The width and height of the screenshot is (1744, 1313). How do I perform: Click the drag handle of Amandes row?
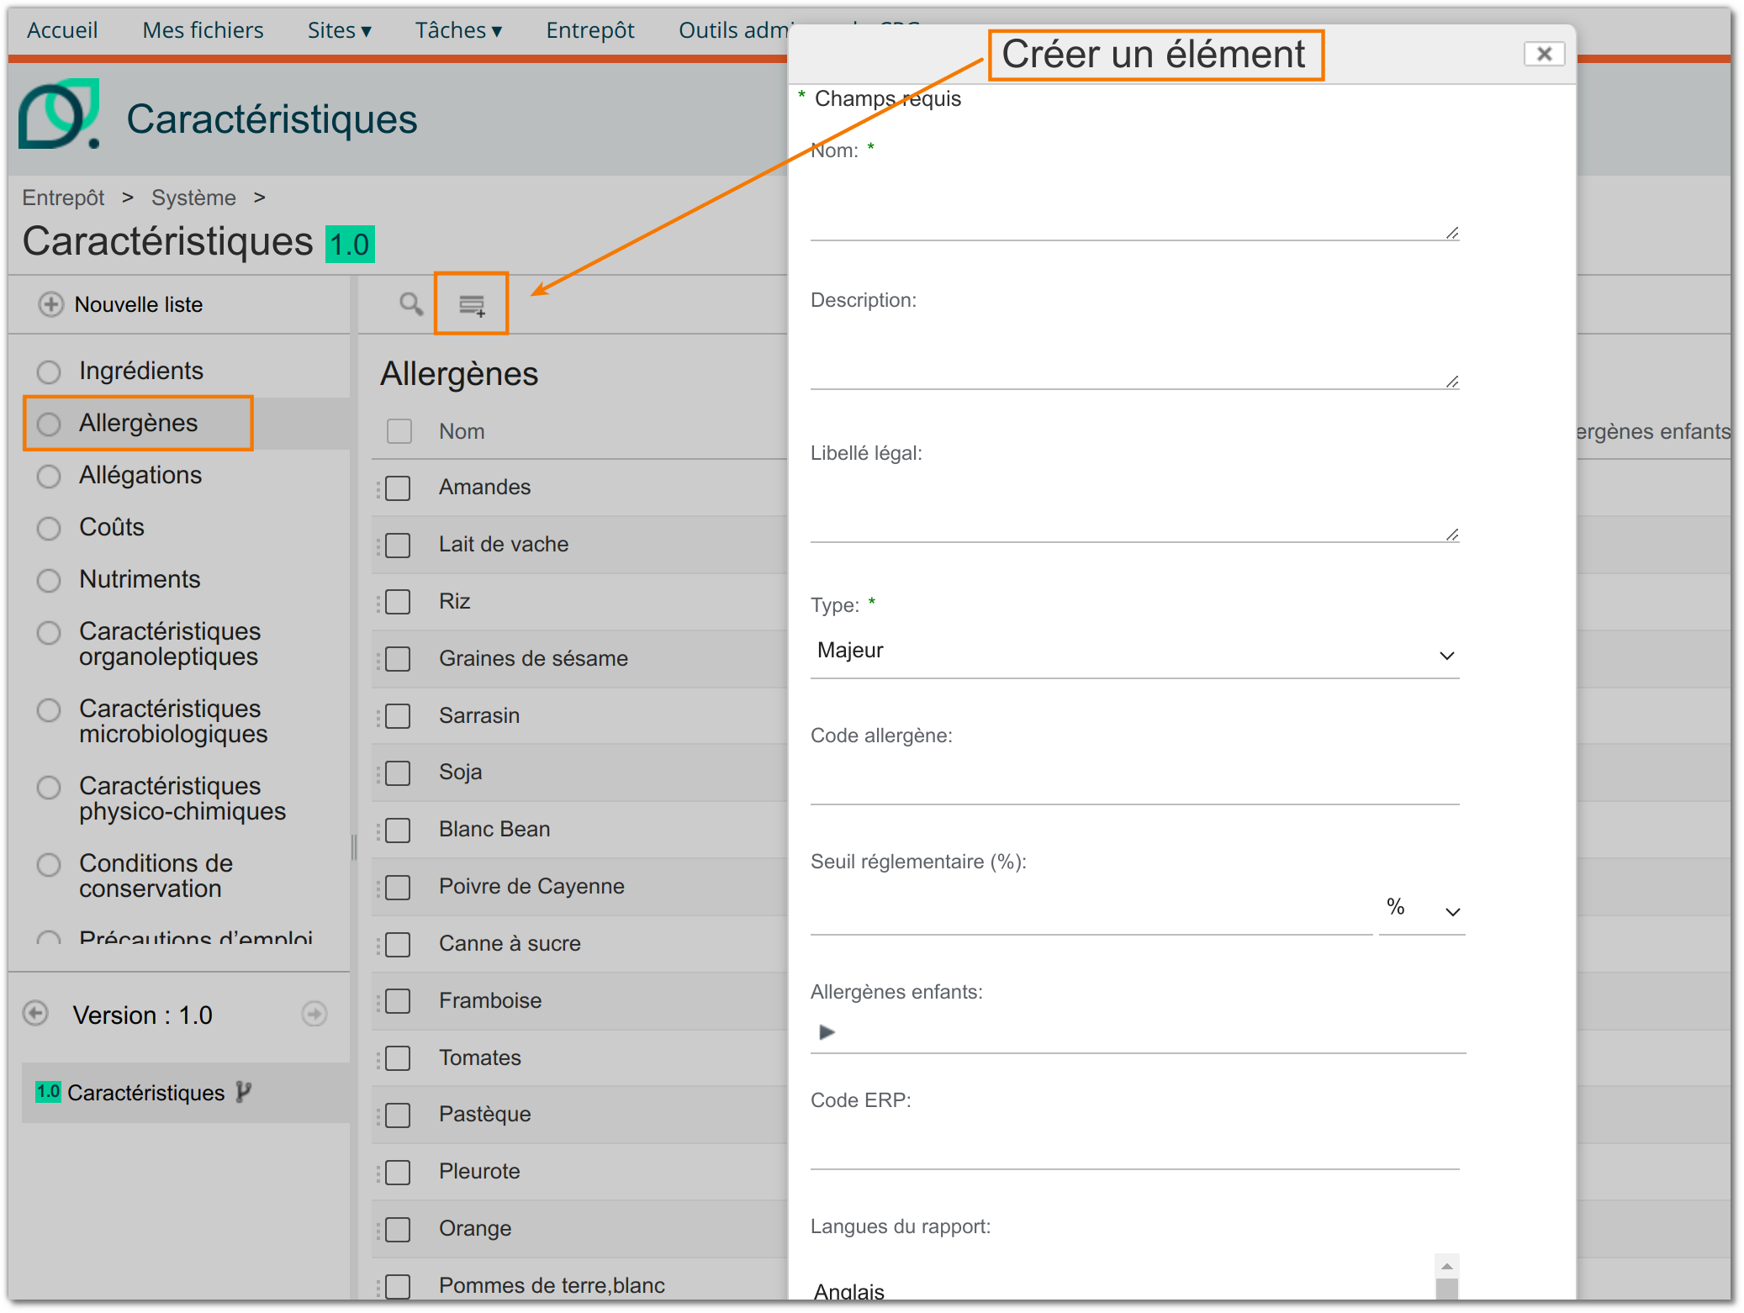[x=378, y=488]
